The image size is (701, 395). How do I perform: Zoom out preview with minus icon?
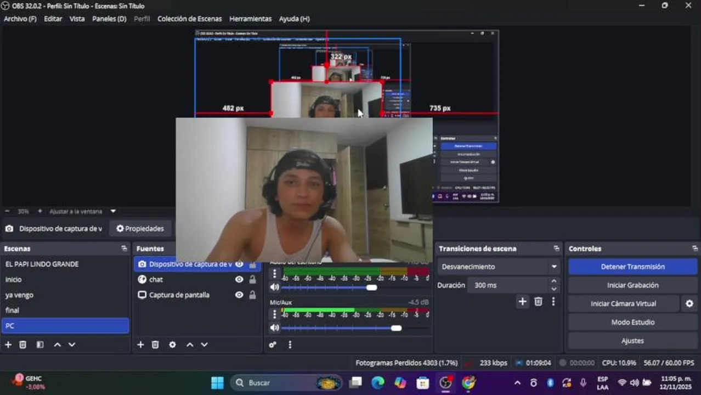(x=7, y=211)
